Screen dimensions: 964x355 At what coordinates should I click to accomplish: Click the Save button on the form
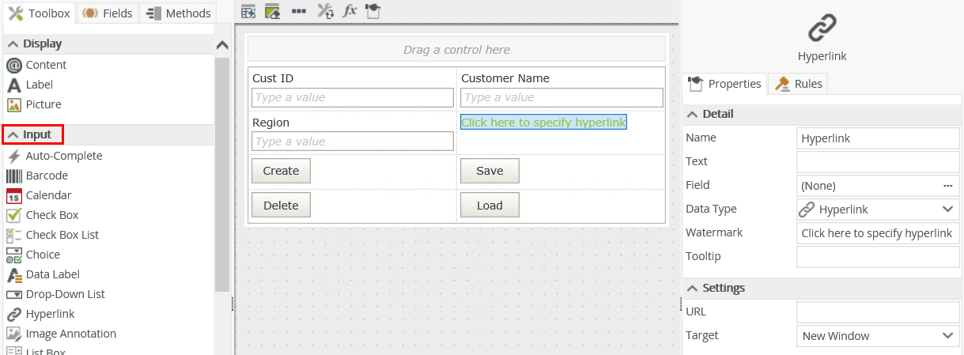click(490, 171)
